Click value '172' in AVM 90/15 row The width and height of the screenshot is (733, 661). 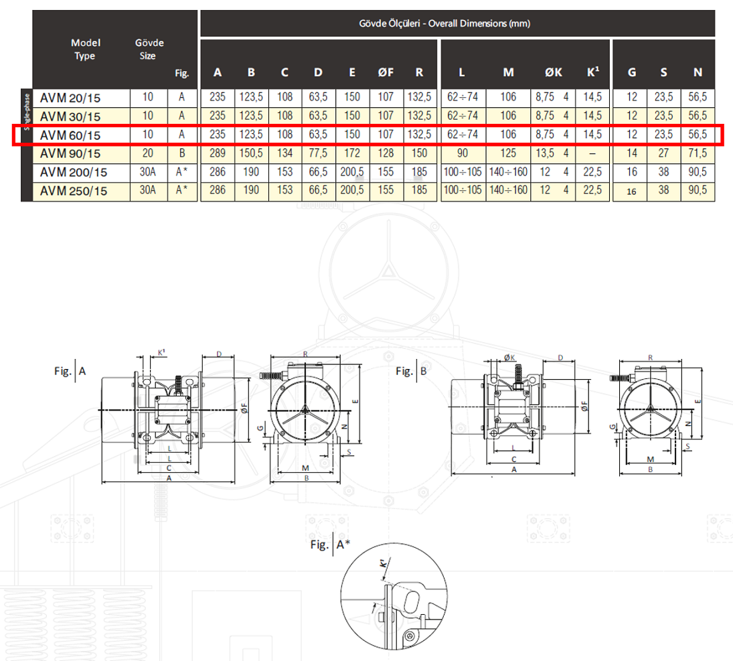pos(352,153)
